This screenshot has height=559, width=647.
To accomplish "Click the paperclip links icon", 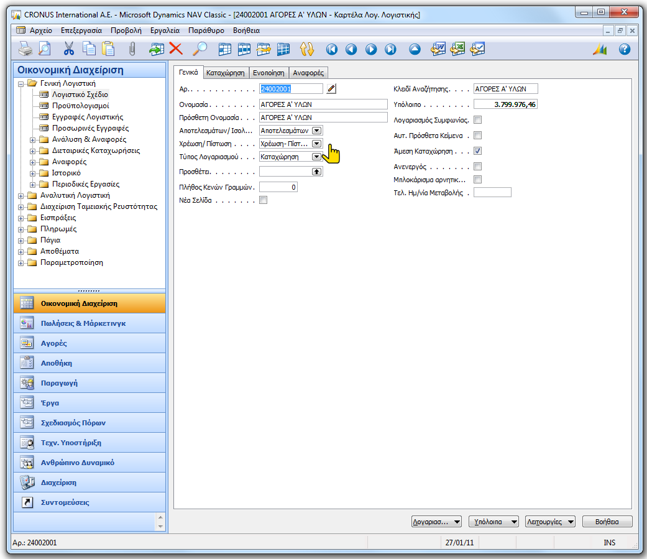I will pos(132,49).
